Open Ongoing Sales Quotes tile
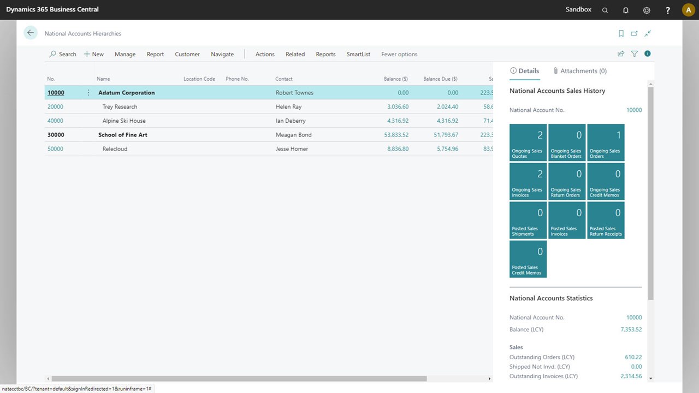This screenshot has width=699, height=393. pyautogui.click(x=528, y=142)
